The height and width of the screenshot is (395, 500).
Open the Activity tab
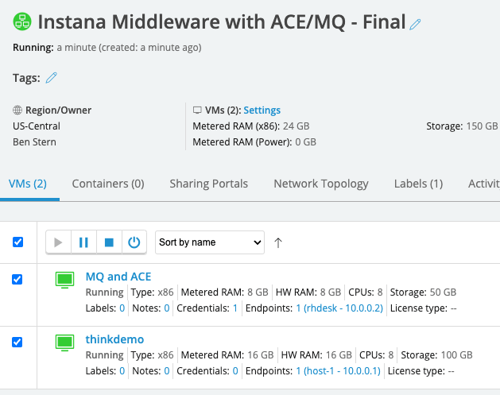click(484, 184)
